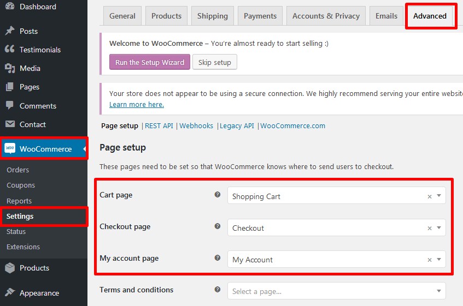Viewport: 463px width, 306px height.
Task: Open Media in the admin sidebar
Action: click(30, 68)
